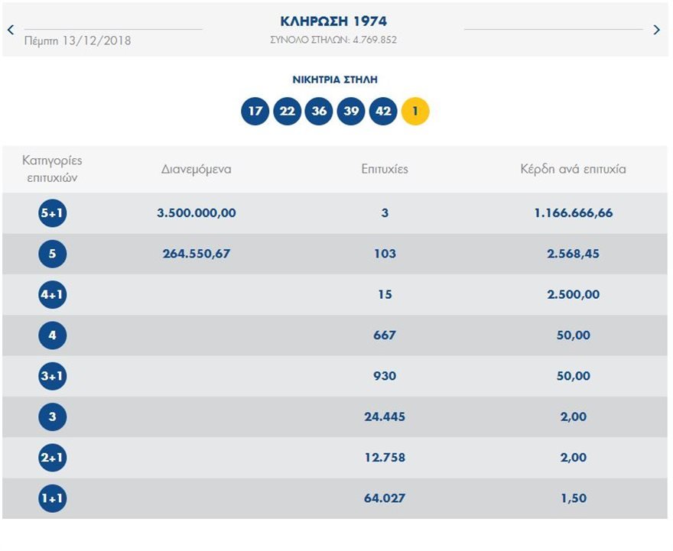Select the 1+1 category circle

coord(51,498)
